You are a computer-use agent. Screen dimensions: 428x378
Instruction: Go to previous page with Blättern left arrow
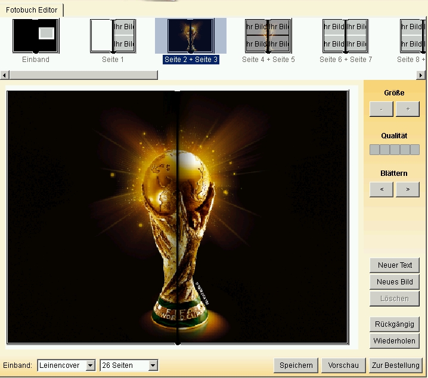[x=381, y=190]
